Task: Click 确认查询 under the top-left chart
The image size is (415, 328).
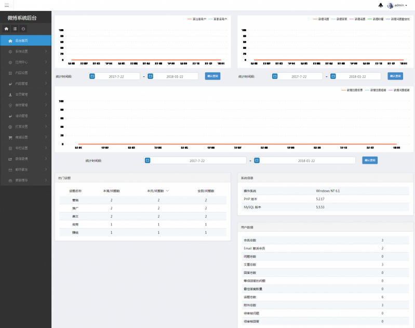Action: tap(212, 76)
